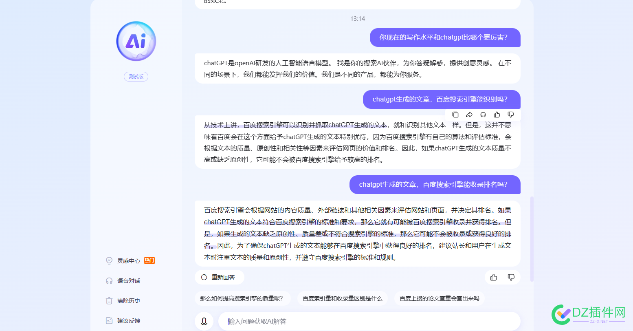
Task: Click the 13:14 timestamp
Action: click(358, 19)
